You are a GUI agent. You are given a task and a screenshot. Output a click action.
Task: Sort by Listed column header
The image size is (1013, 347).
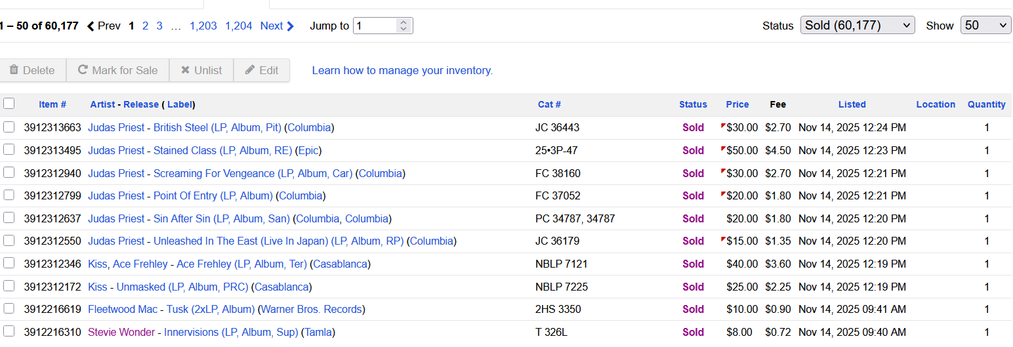pyautogui.click(x=852, y=104)
